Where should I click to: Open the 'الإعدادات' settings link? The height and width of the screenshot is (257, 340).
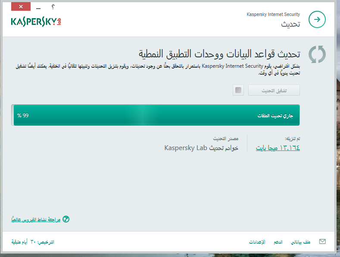pos(257,242)
